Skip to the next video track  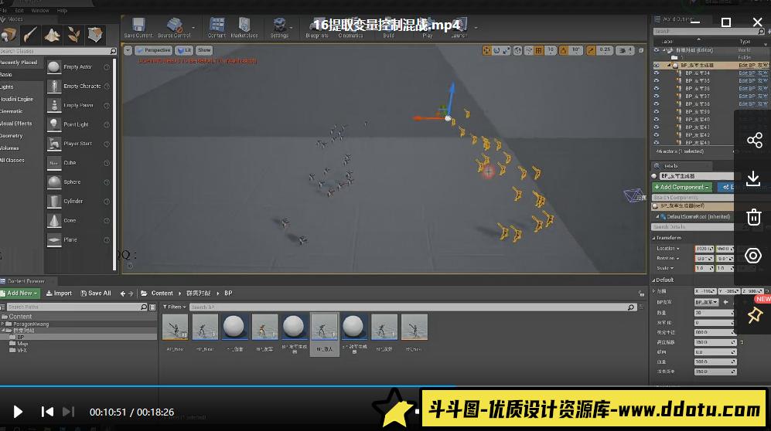(68, 412)
